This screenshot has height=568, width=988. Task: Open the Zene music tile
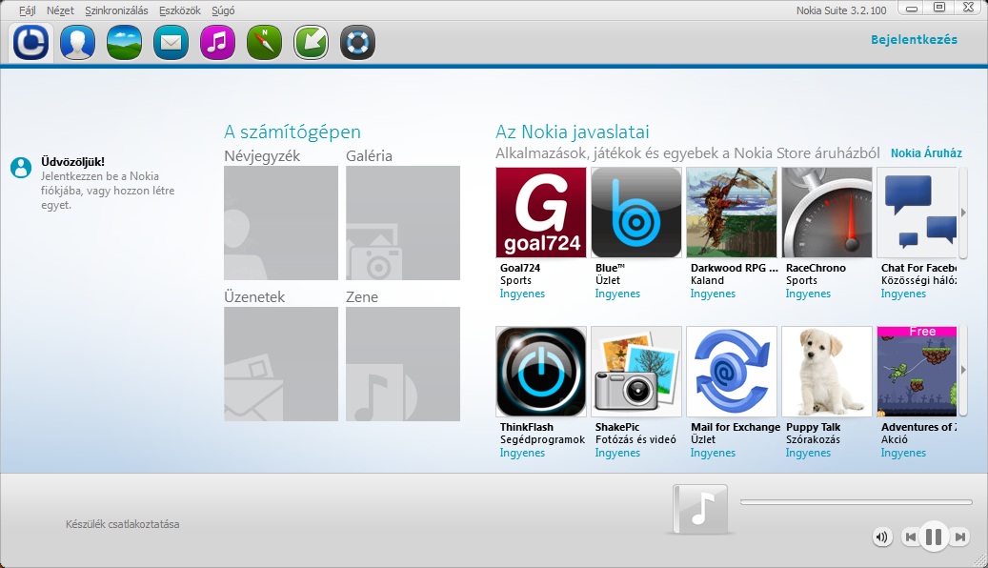point(403,364)
